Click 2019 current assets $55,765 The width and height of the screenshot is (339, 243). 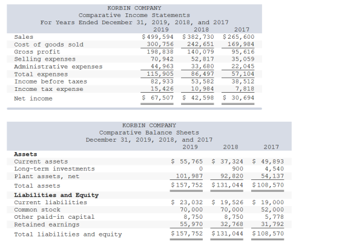187,162
